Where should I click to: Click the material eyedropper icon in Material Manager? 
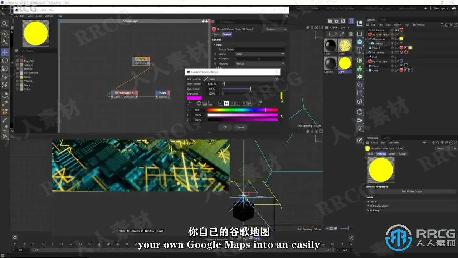342,34
